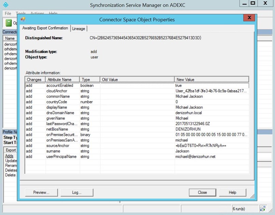275x215 pixels.
Task: Select the sourceAnchor attribute row
Action: tap(137, 146)
